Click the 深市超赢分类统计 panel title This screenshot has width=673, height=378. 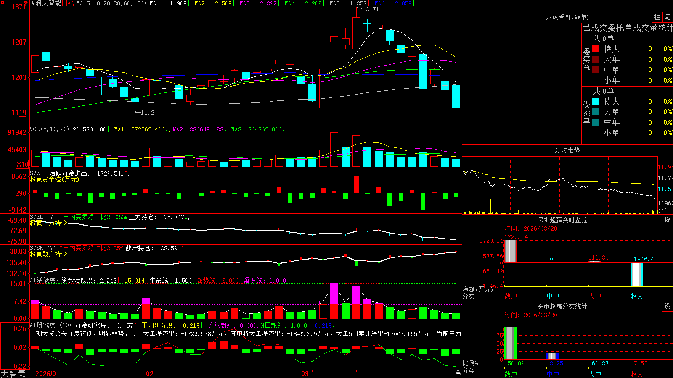562,306
